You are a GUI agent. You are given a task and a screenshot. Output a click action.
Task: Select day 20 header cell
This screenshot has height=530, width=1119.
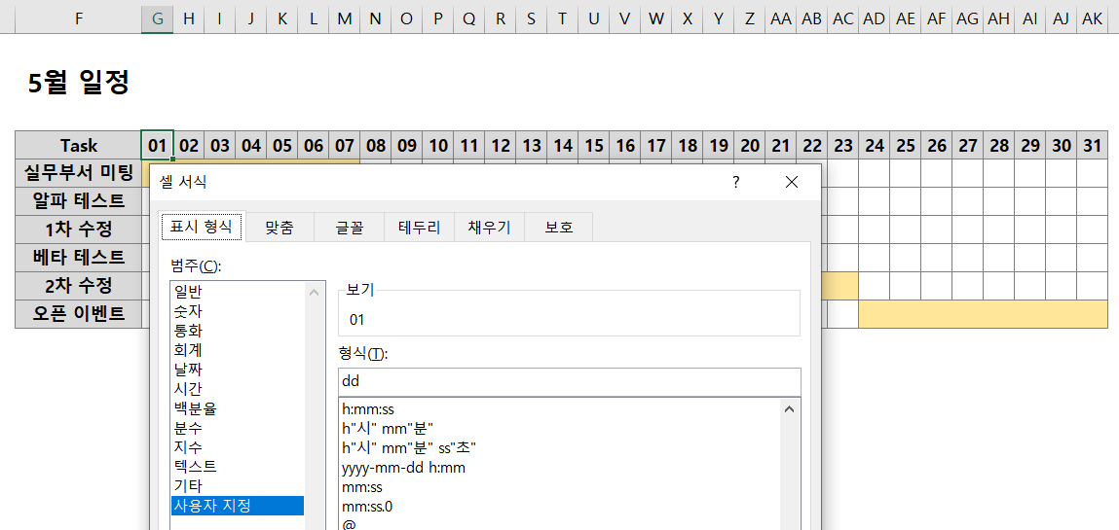749,145
